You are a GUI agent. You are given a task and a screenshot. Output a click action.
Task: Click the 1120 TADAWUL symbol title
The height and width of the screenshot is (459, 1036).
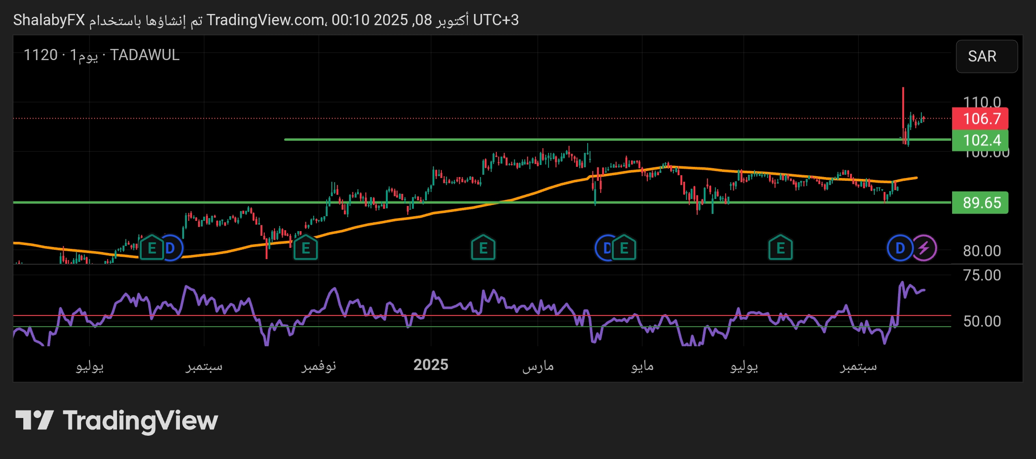tap(102, 55)
